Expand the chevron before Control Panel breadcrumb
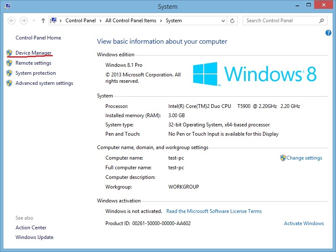 61,21
